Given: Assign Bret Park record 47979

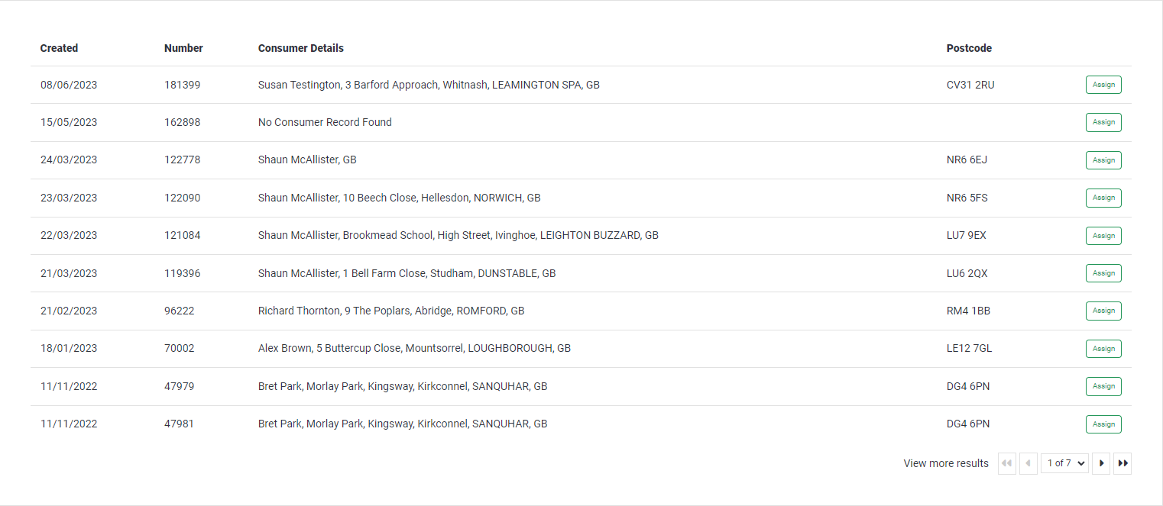Looking at the screenshot, I should (x=1103, y=386).
